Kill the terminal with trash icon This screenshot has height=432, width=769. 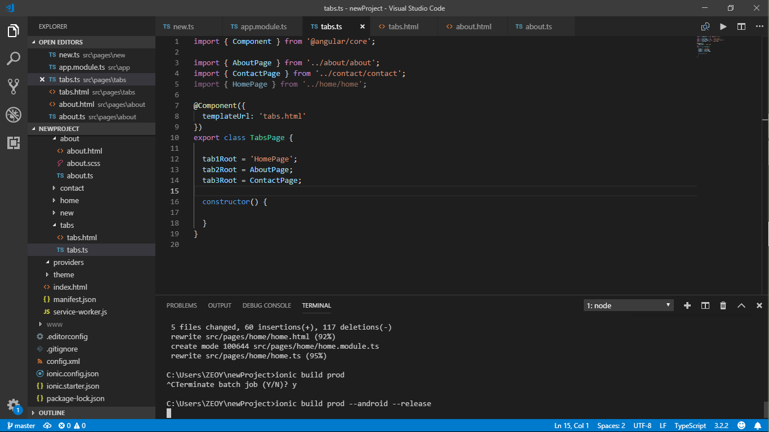click(x=723, y=305)
